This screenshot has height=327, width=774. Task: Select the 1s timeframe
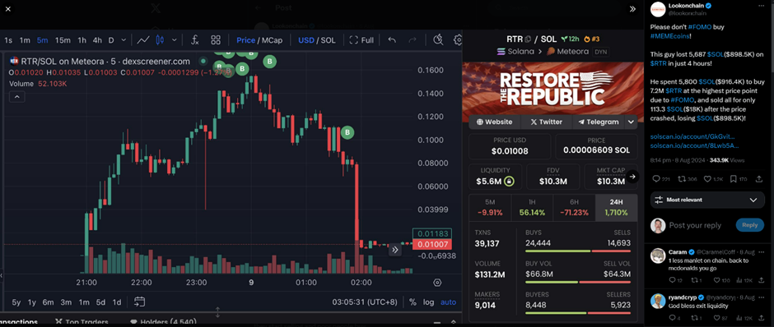(x=8, y=40)
